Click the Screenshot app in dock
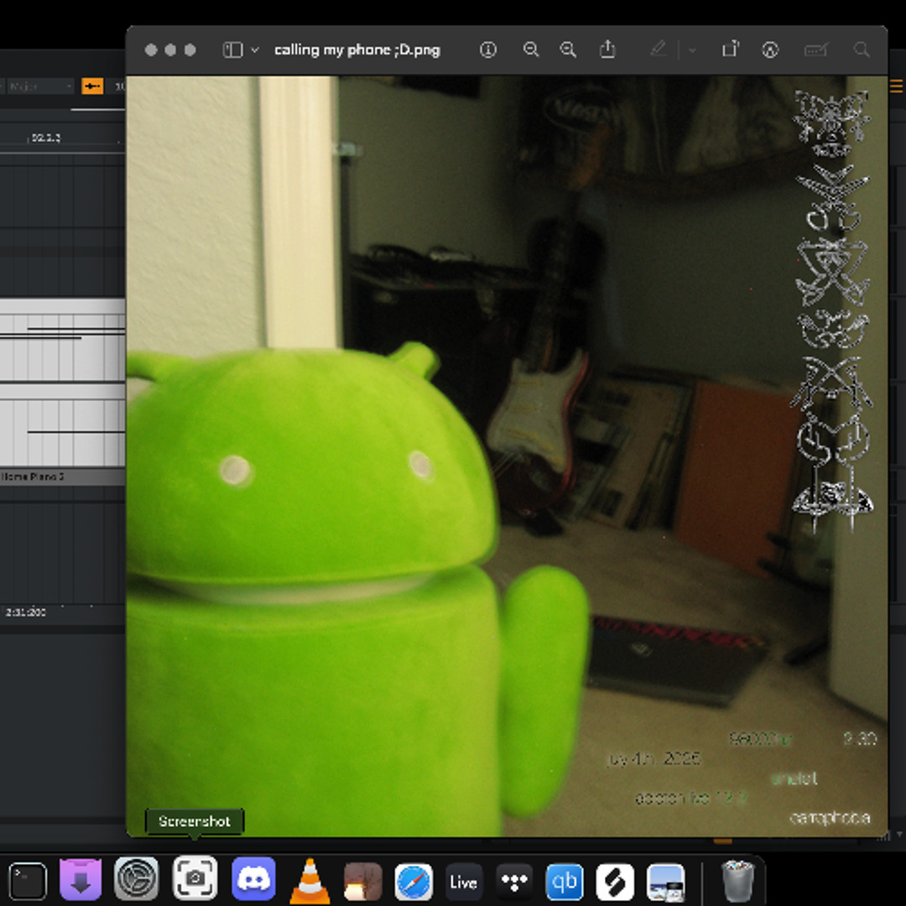The width and height of the screenshot is (906, 906). pos(195,879)
